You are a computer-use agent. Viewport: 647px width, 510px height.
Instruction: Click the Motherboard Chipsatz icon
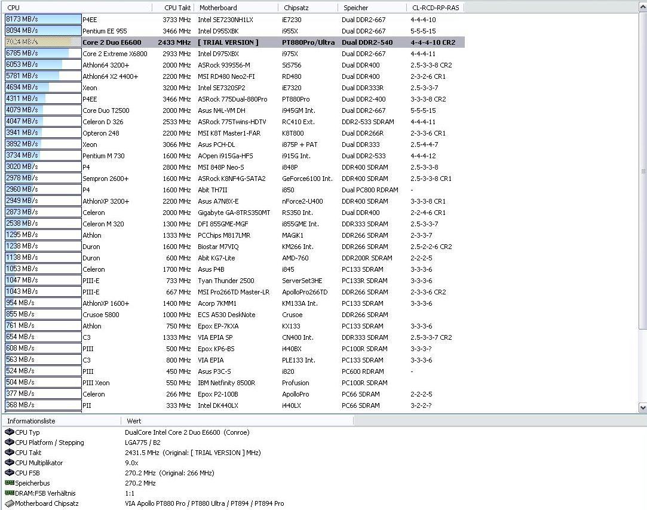coord(9,503)
